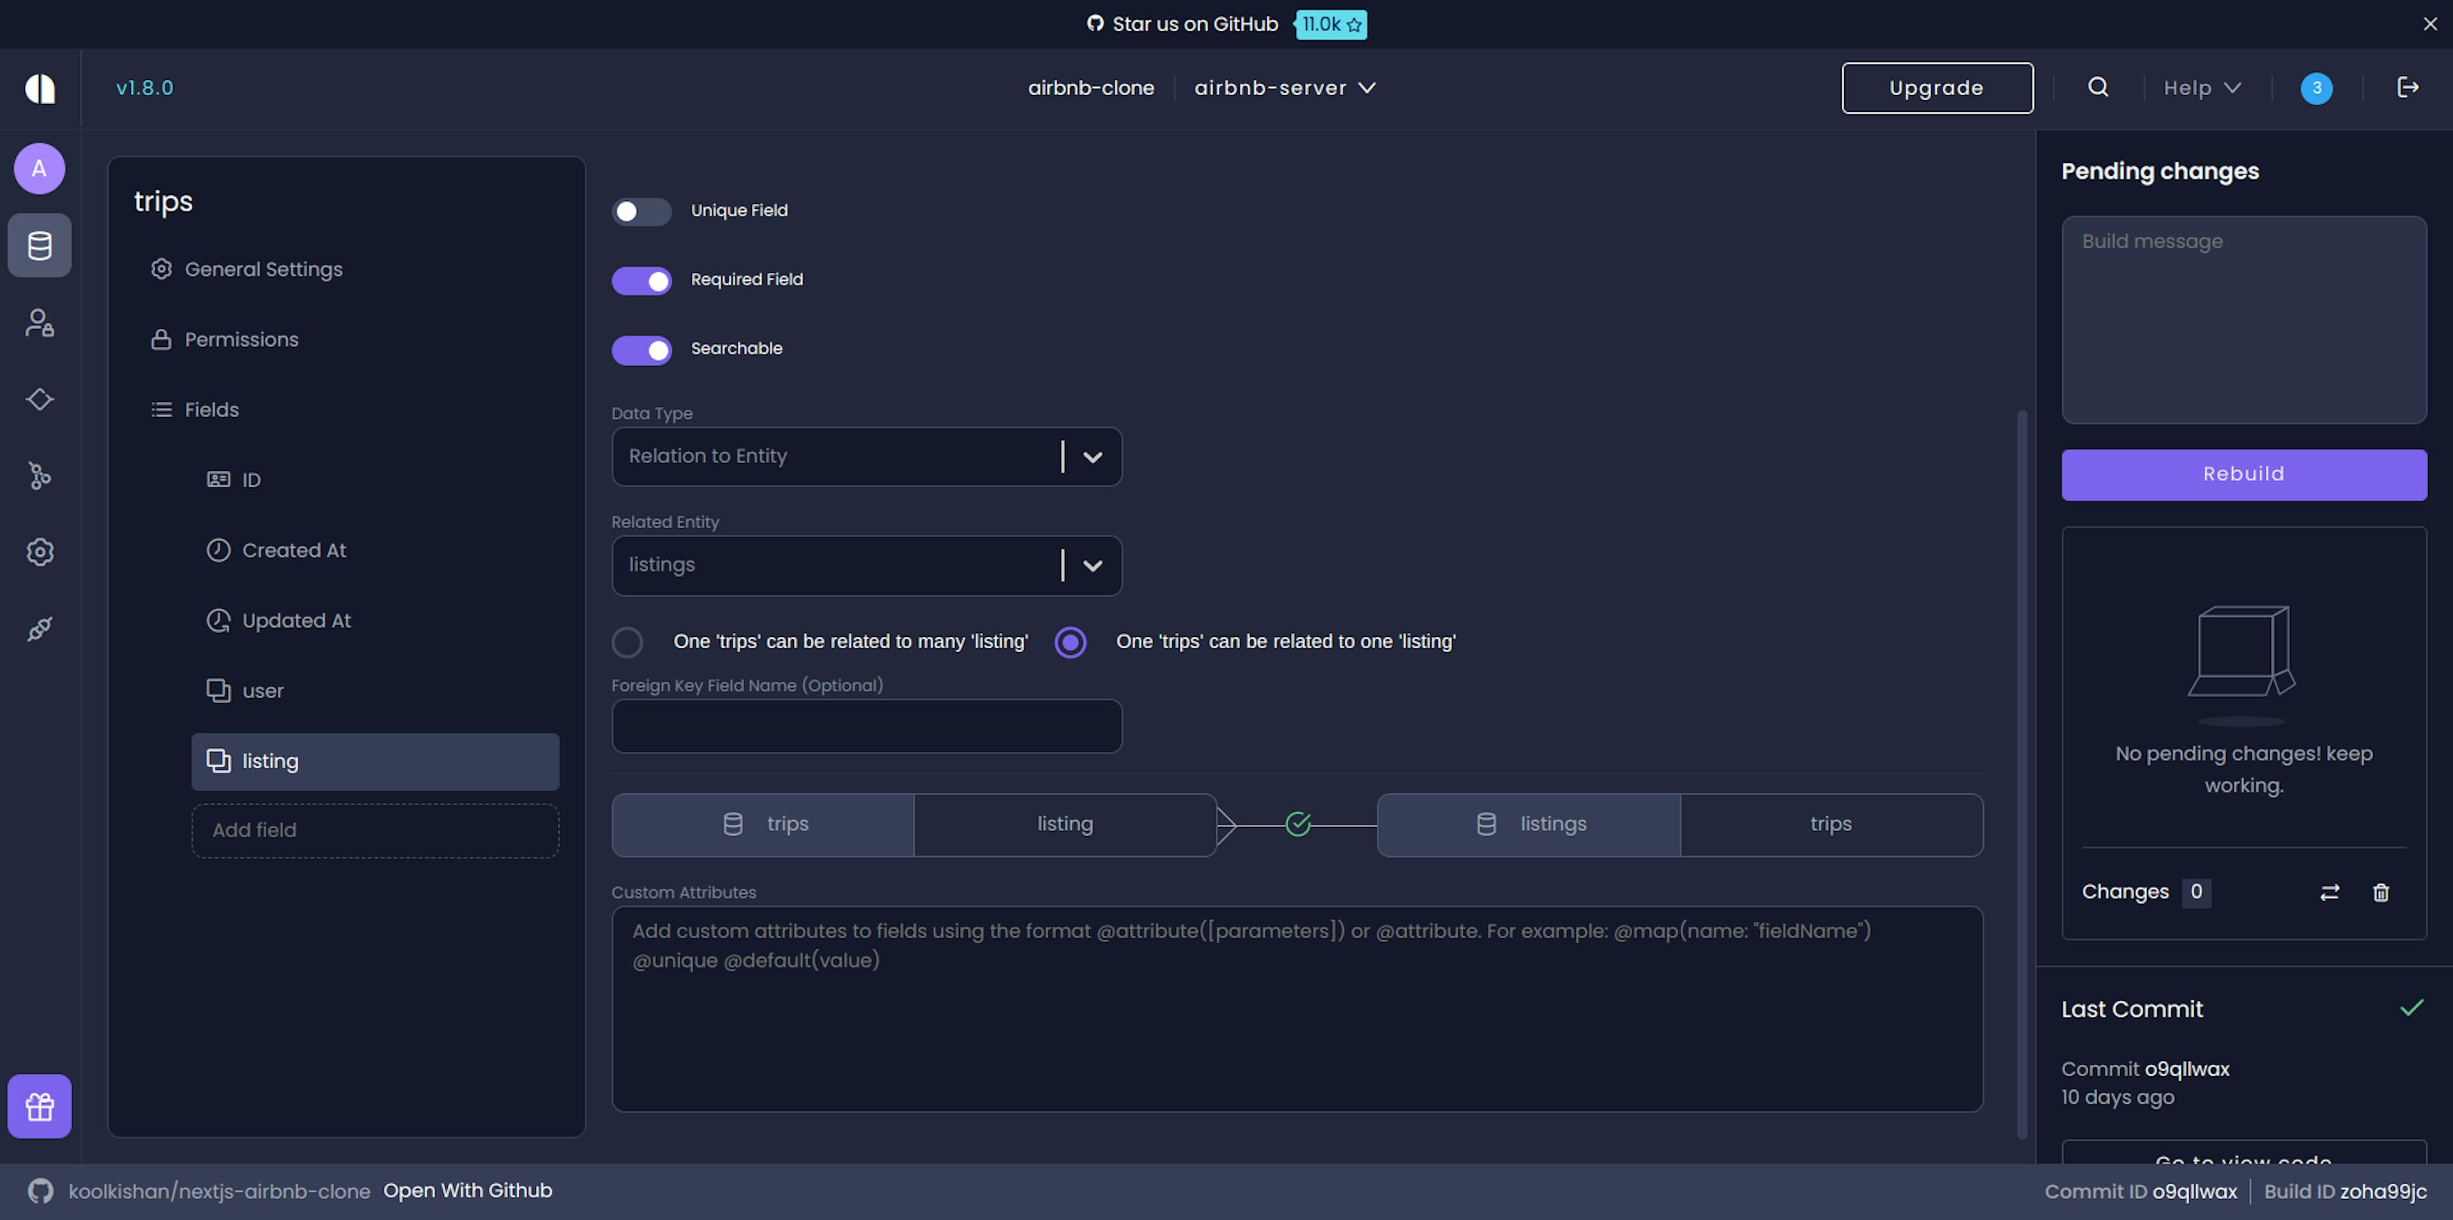Viewport: 2453px width, 1220px height.
Task: Open the airbnb-server resource dropdown
Action: pyautogui.click(x=1285, y=88)
